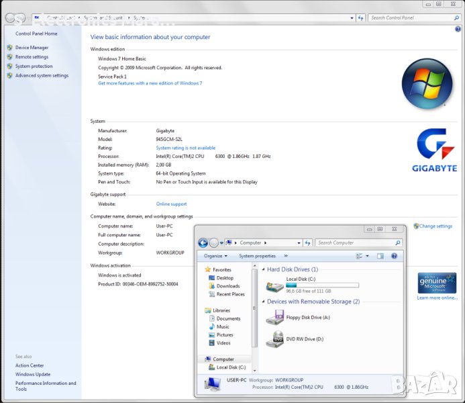The width and height of the screenshot is (465, 403).
Task: Click System properties in Explorer toolbar
Action: coord(257,256)
